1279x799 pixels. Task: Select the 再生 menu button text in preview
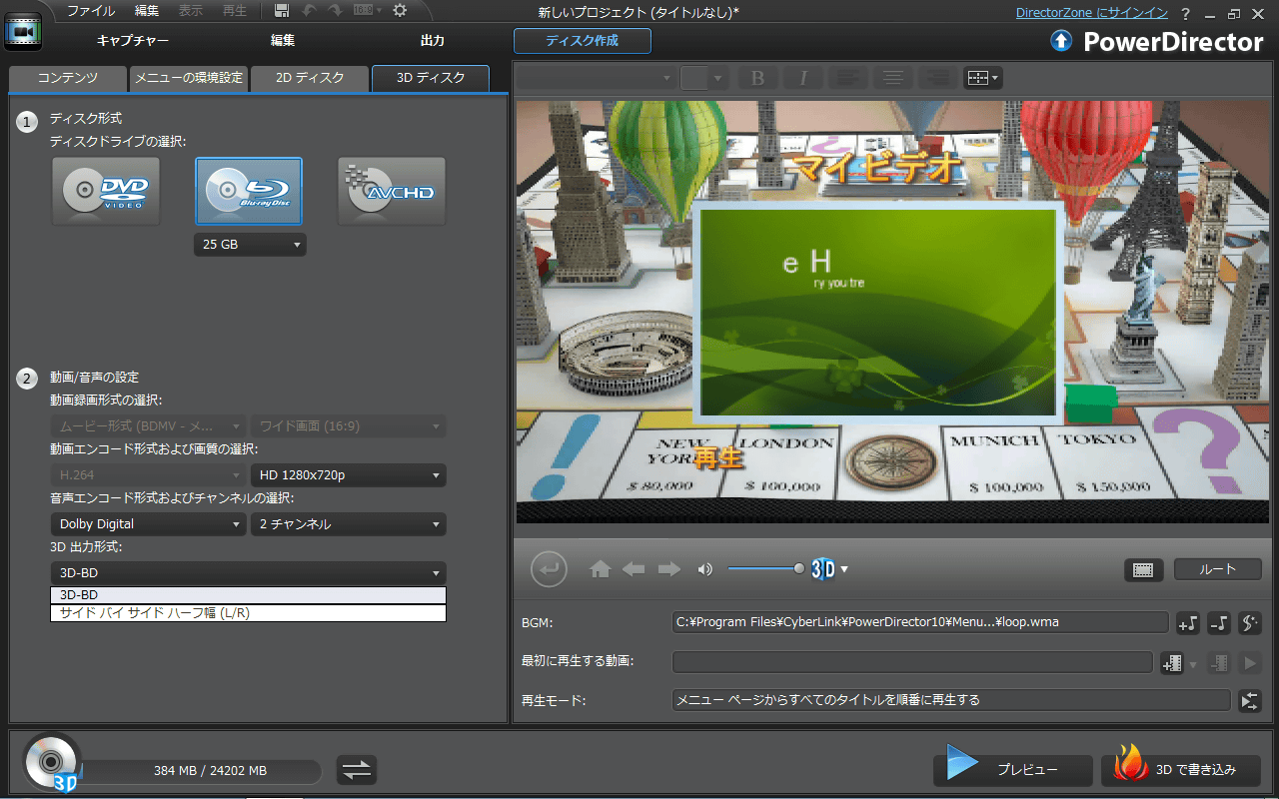tap(718, 457)
